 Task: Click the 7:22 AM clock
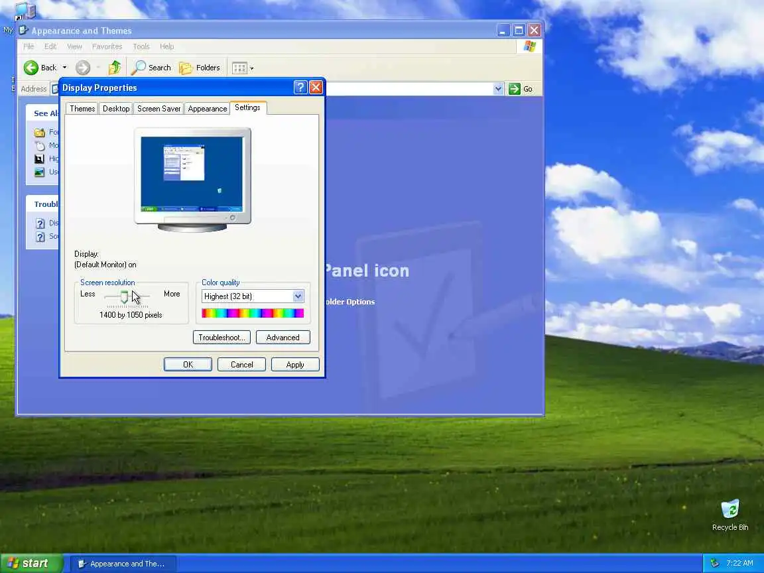pos(739,563)
